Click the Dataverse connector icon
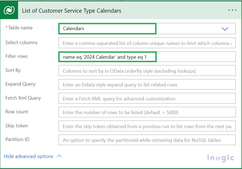This screenshot has height=169, width=242. 9,10
